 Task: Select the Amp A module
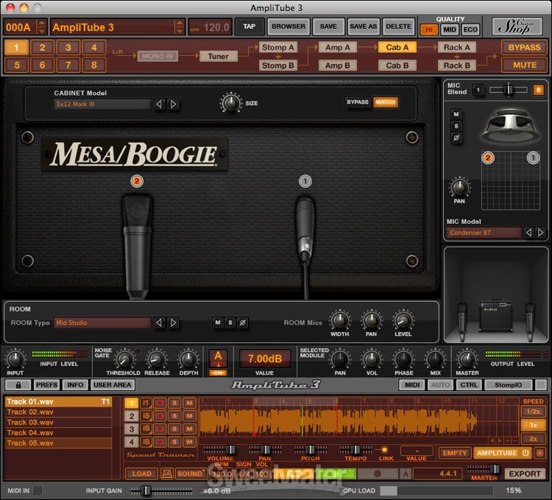(337, 47)
